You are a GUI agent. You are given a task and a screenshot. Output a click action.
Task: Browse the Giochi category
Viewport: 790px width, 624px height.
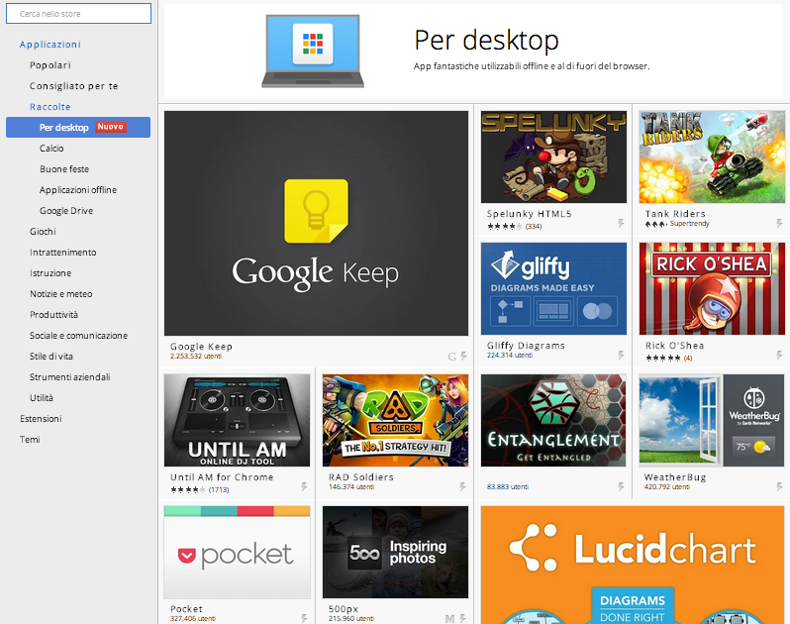tap(43, 232)
